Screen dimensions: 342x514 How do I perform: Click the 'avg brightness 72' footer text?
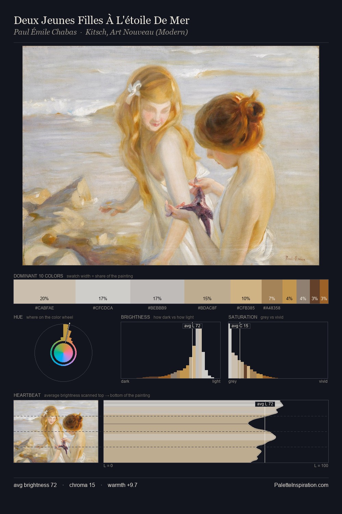pyautogui.click(x=35, y=485)
